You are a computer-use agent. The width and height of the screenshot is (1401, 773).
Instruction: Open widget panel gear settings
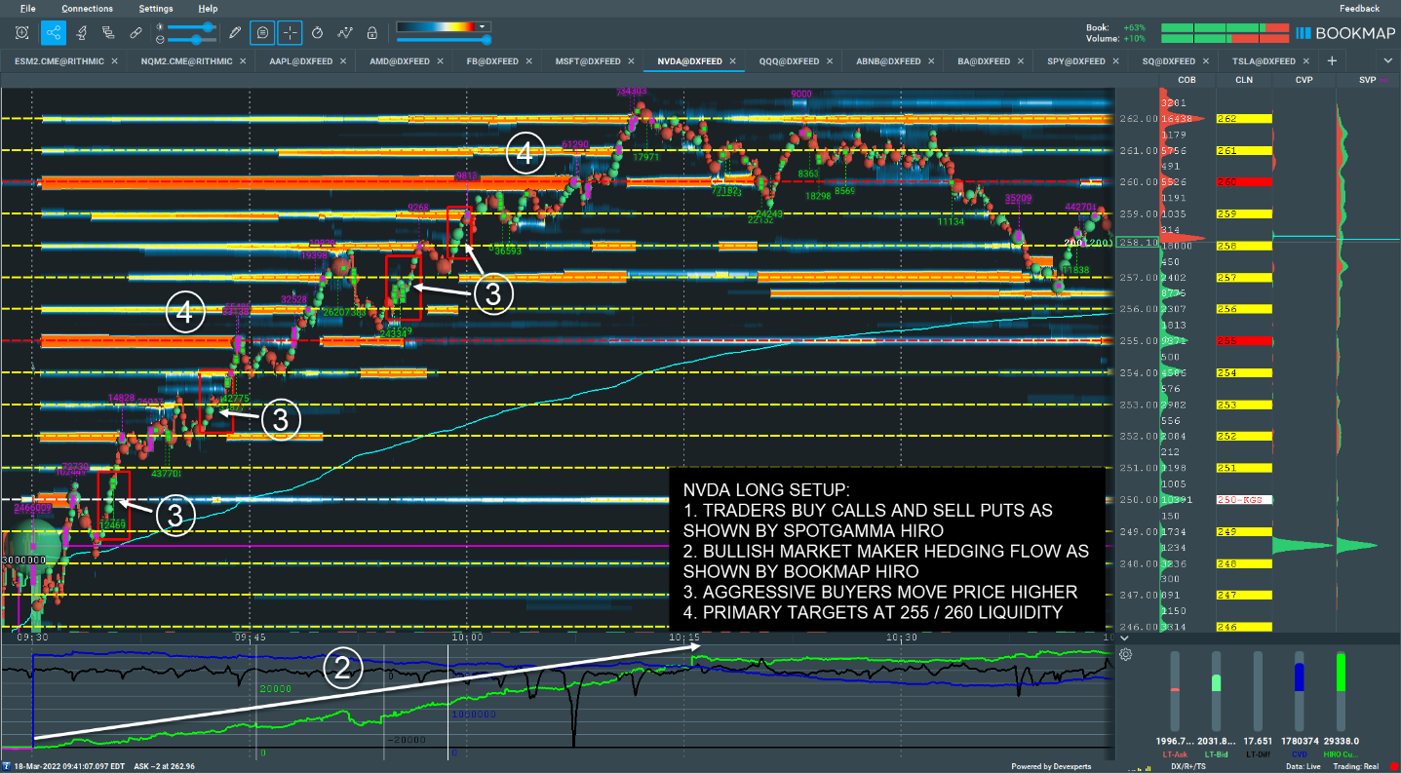(1125, 654)
